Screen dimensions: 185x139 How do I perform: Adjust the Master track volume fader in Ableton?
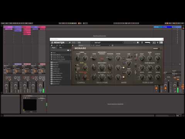178,88
